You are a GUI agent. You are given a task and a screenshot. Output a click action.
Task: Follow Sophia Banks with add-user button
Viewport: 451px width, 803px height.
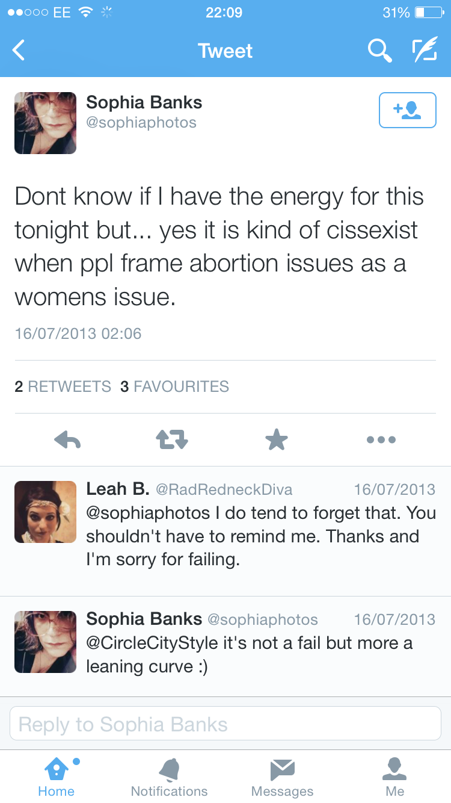[407, 110]
